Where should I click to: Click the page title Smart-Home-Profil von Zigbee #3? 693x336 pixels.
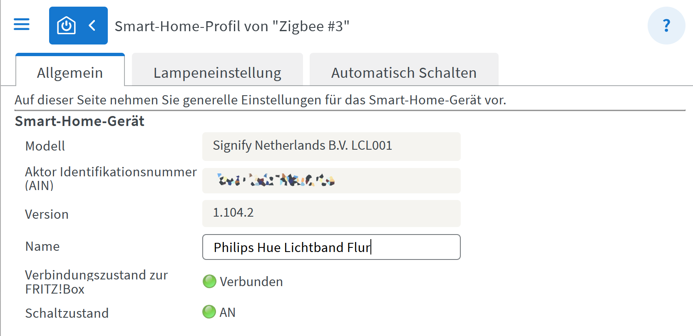pyautogui.click(x=232, y=26)
